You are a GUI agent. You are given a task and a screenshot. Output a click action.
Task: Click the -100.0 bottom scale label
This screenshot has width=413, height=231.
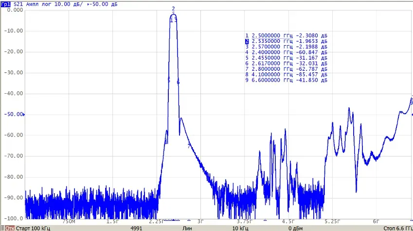tap(14, 218)
